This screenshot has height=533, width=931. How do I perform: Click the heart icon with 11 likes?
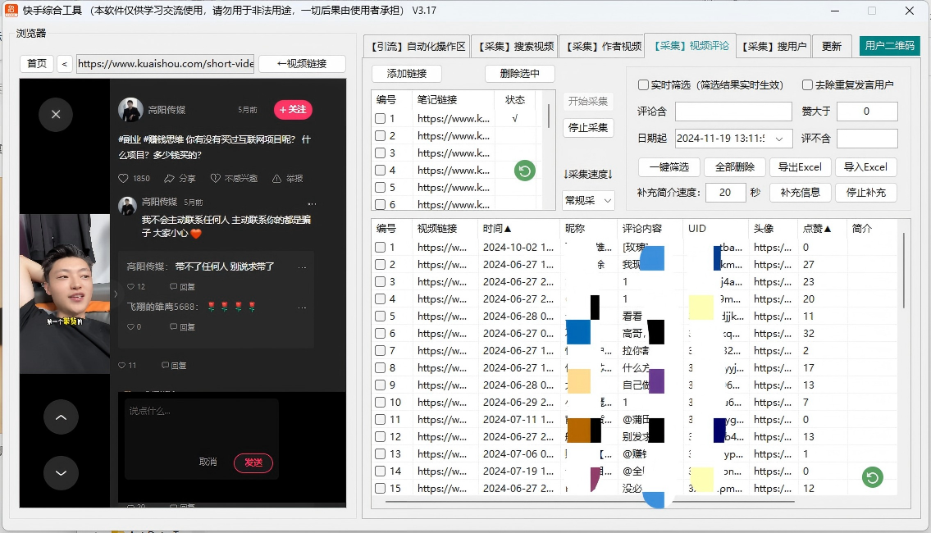pyautogui.click(x=121, y=366)
